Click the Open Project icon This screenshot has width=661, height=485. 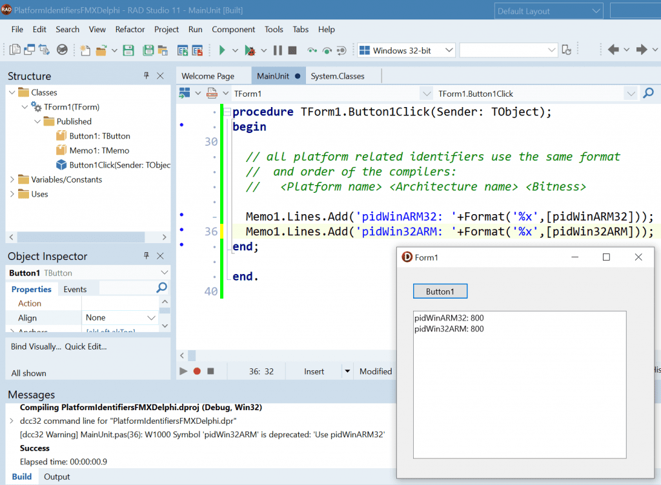coord(163,50)
